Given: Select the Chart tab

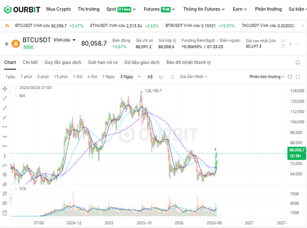Looking at the screenshot, I should coord(10,62).
